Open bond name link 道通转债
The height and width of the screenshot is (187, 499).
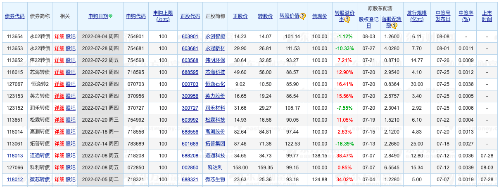(40, 156)
